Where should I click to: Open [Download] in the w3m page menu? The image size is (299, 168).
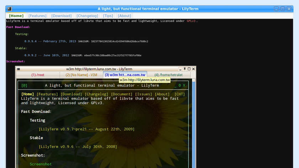pos(71,94)
